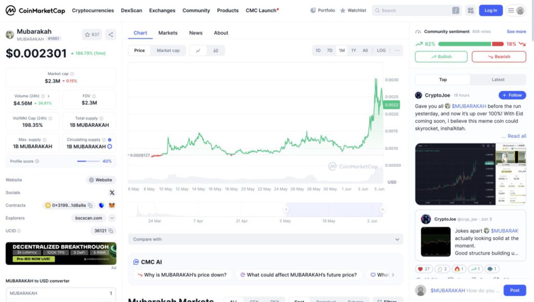Copy the UCID 36121 value
This screenshot has height=302, width=534.
[x=111, y=231]
